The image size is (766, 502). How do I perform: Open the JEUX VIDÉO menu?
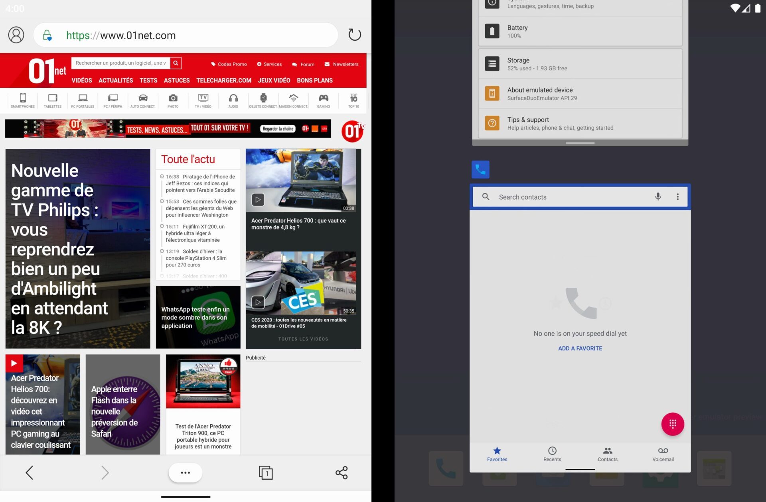click(274, 80)
